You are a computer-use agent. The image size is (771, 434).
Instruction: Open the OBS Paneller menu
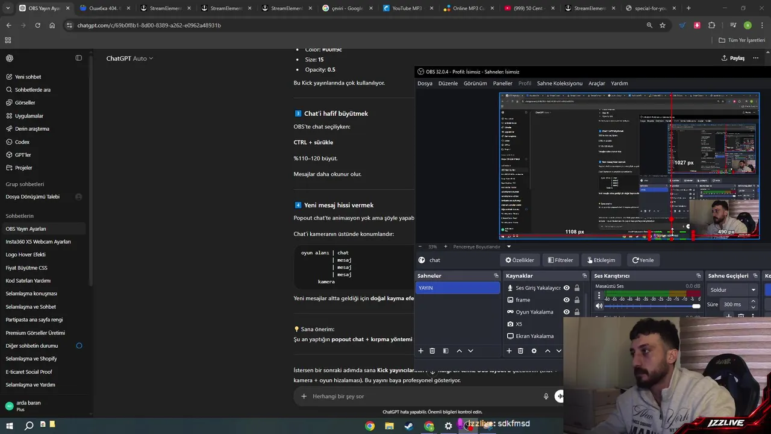(x=502, y=83)
